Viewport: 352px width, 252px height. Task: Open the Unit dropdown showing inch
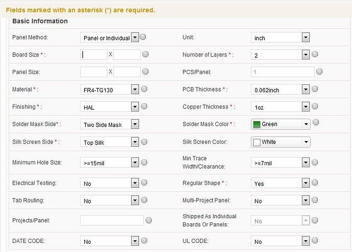click(281, 37)
